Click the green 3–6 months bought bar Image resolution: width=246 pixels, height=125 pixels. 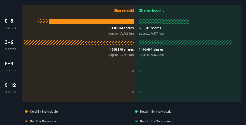(185, 43)
